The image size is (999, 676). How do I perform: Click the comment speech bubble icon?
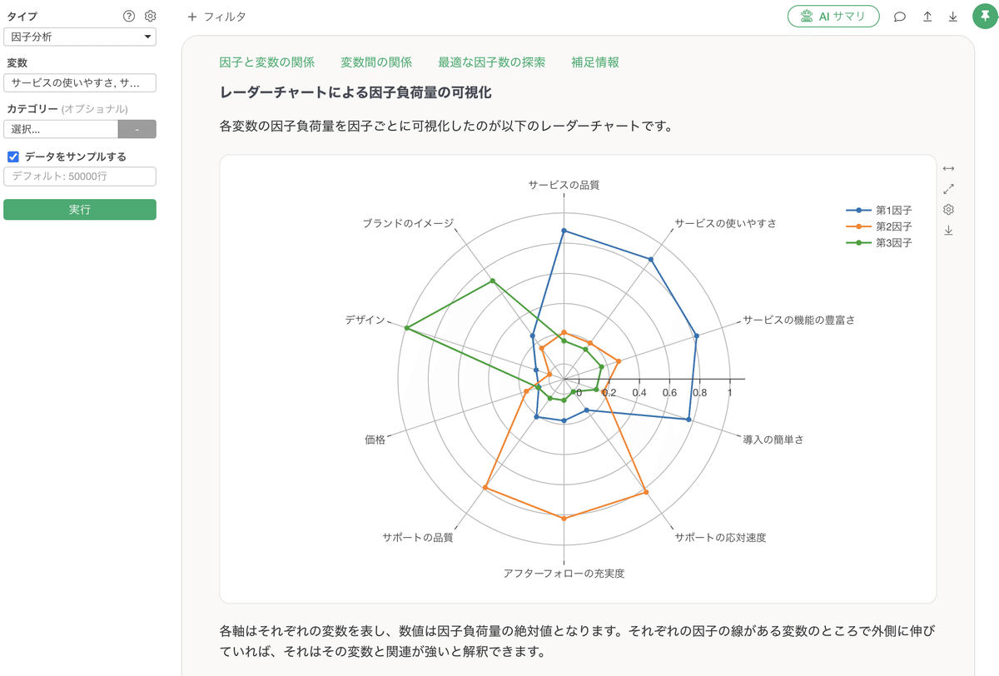click(900, 17)
